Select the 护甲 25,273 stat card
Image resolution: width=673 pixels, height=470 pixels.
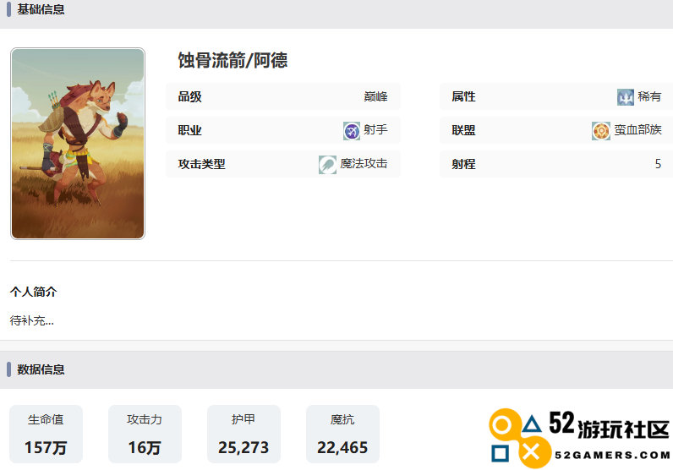click(243, 434)
